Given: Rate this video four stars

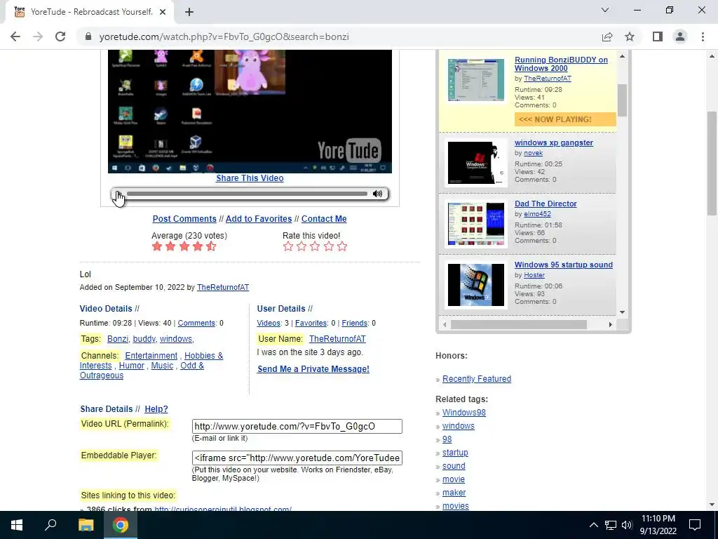Looking at the screenshot, I should (x=329, y=246).
